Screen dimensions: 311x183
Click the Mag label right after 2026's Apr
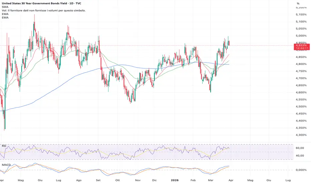tap(250, 180)
